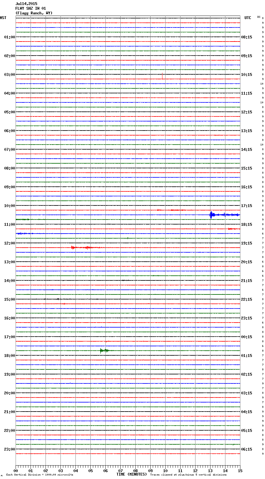Image resolution: width=265 pixels, height=479 pixels.
Task: Click the location text (Flagg Ranch, WY)
Action: pyautogui.click(x=34, y=13)
